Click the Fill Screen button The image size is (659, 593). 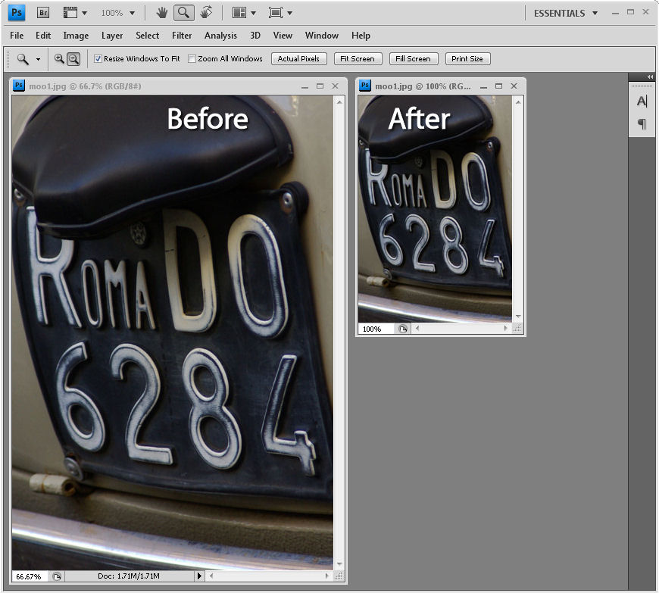(414, 59)
